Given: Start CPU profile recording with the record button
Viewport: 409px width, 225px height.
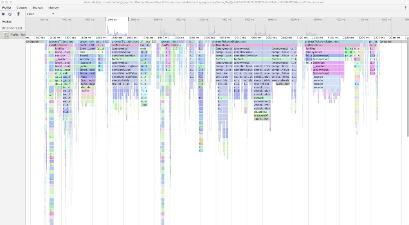Looking at the screenshot, I should pos(3,14).
